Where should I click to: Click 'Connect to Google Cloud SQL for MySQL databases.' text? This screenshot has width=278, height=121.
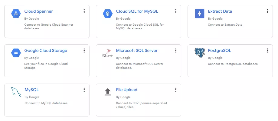coord(140,26)
